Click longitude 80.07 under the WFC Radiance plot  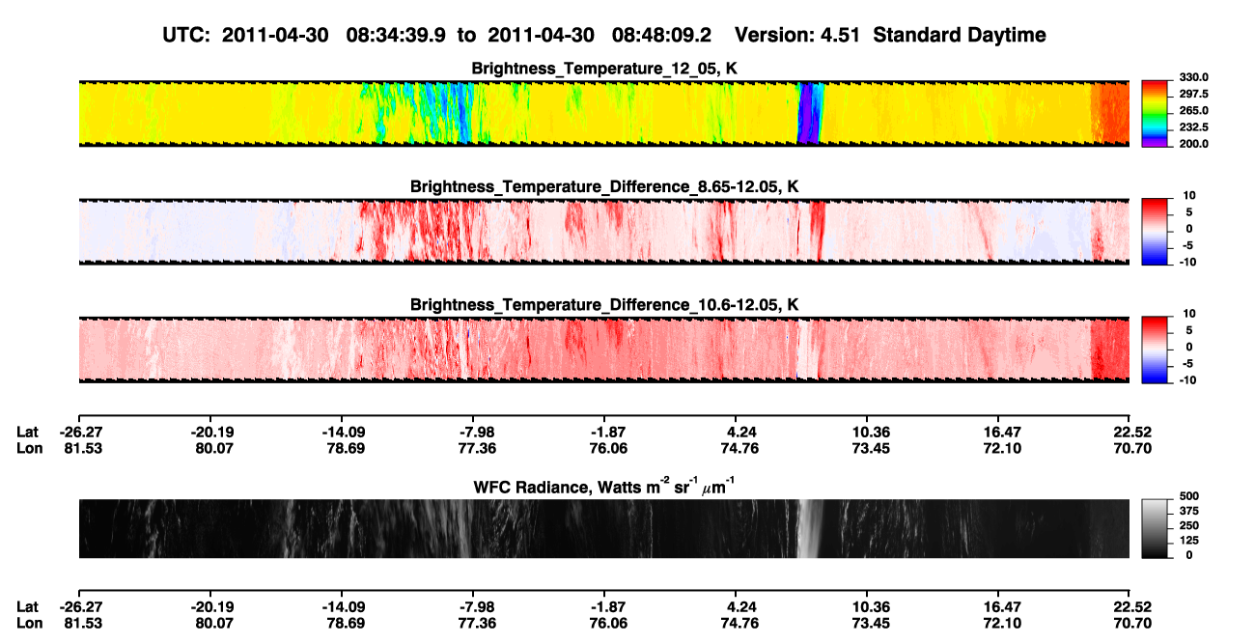point(212,624)
